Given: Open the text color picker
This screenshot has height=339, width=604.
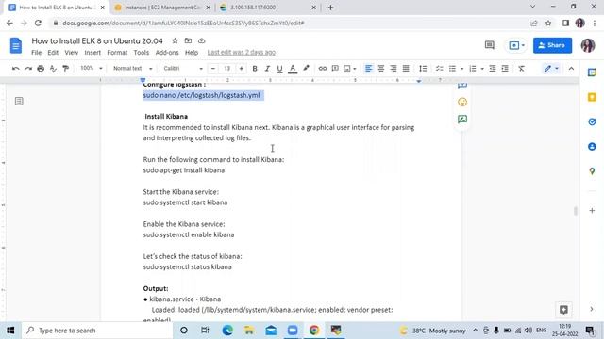Looking at the screenshot, I should click(x=293, y=69).
